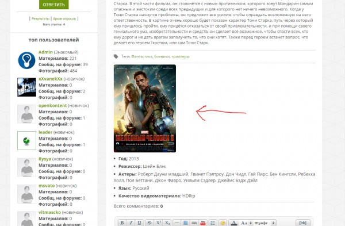Apply strikethrough text formatting
Image resolution: width=345 pixels, height=226 pixels.
[149, 223]
